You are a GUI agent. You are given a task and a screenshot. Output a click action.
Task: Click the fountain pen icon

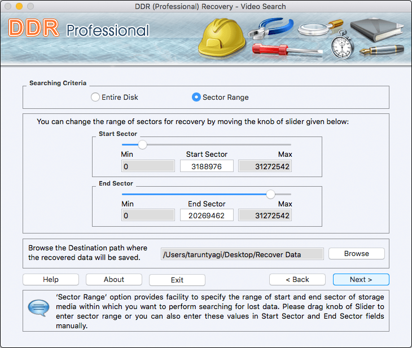point(382,50)
